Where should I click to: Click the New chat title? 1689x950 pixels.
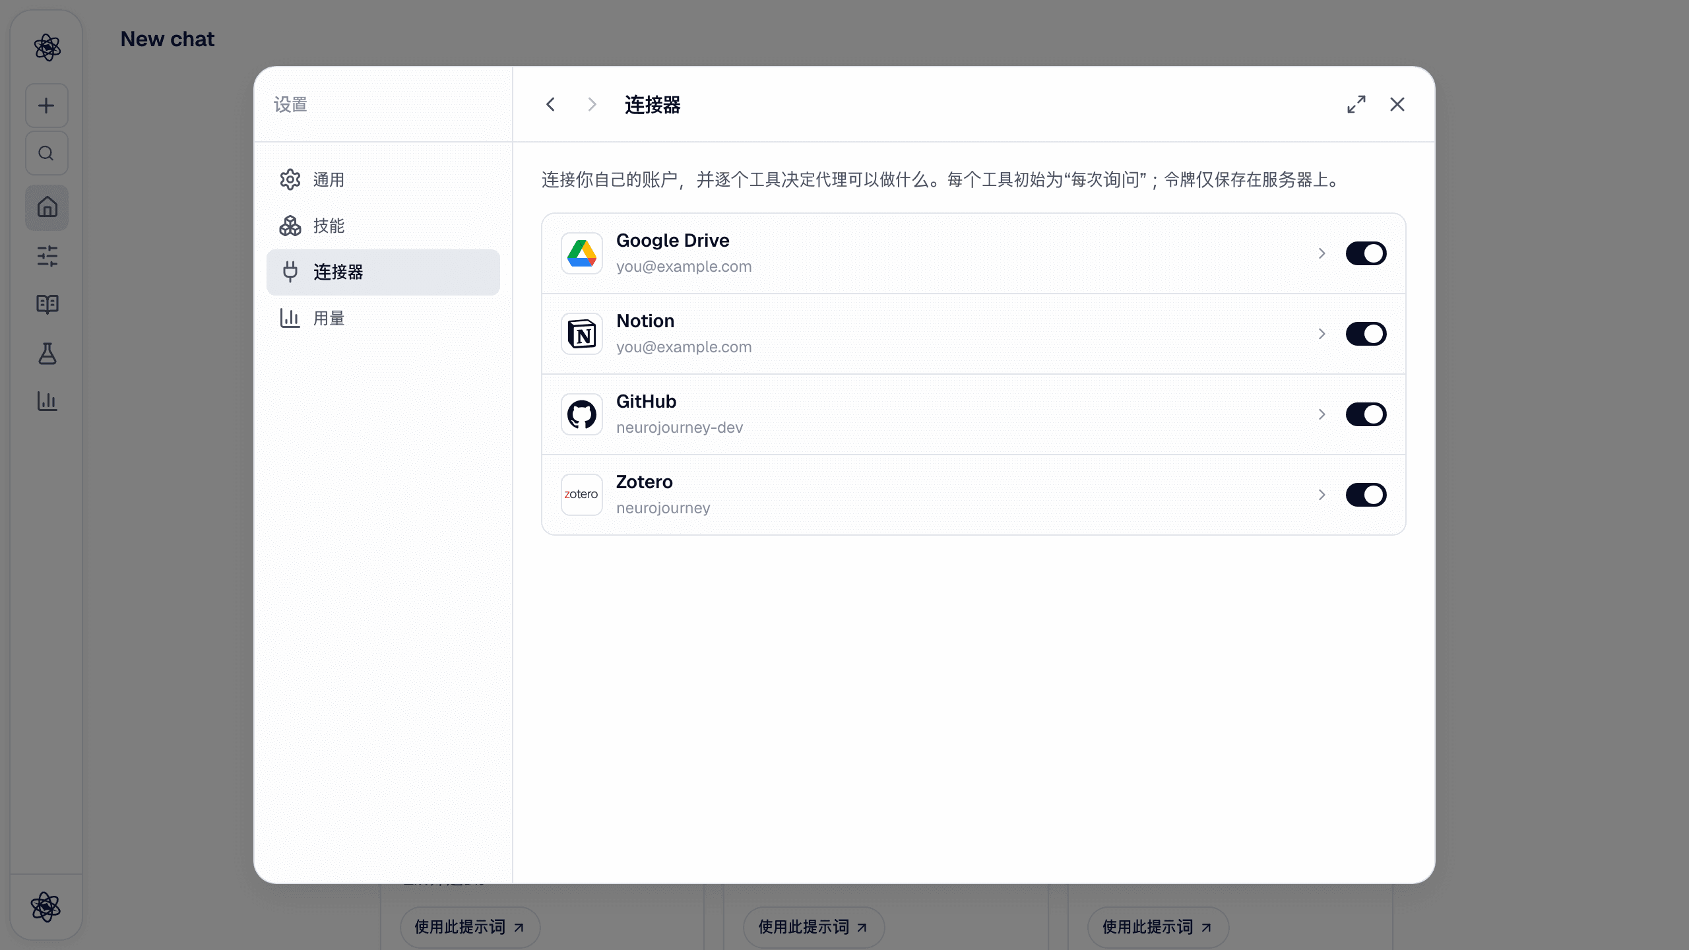click(168, 40)
